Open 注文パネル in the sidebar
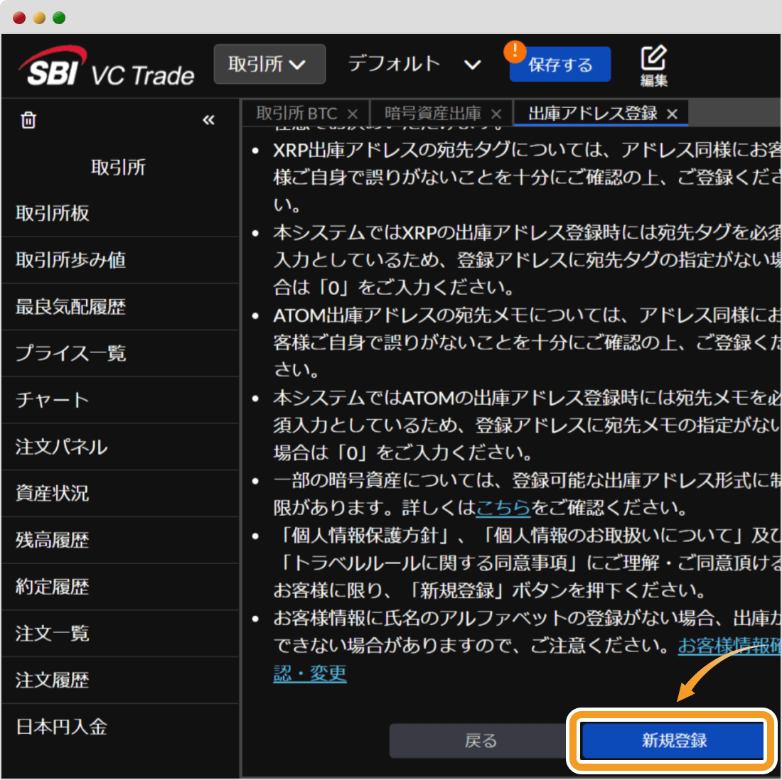Viewport: 782px width, 780px height. (x=119, y=447)
